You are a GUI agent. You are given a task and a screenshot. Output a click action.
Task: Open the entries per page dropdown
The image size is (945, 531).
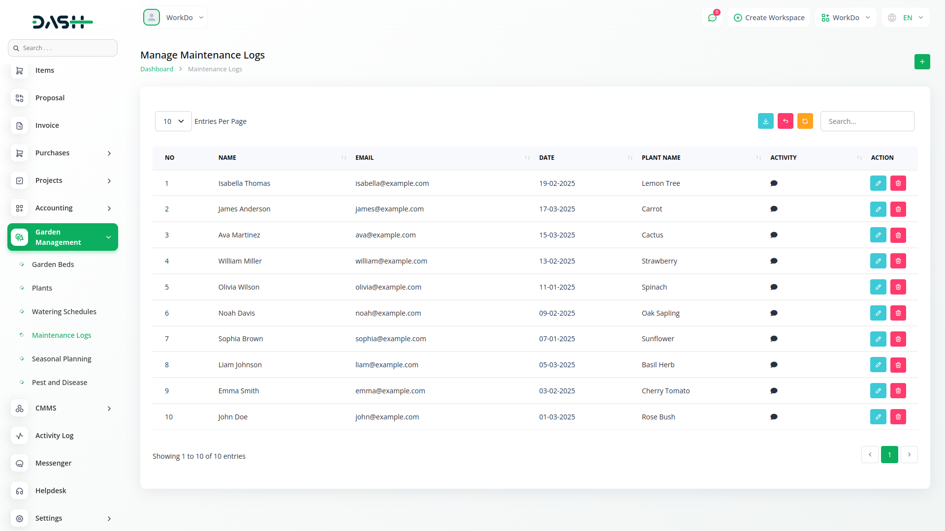click(x=173, y=121)
